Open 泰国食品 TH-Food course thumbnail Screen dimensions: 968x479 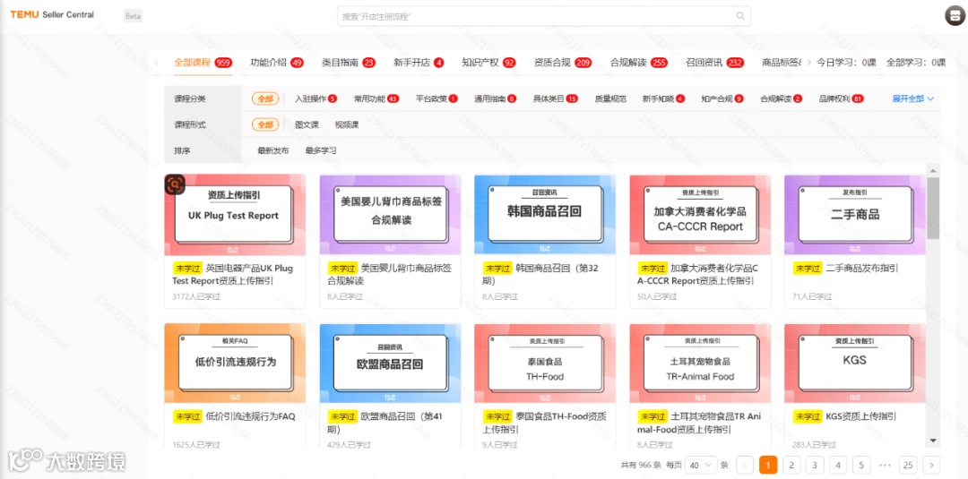pyautogui.click(x=545, y=364)
